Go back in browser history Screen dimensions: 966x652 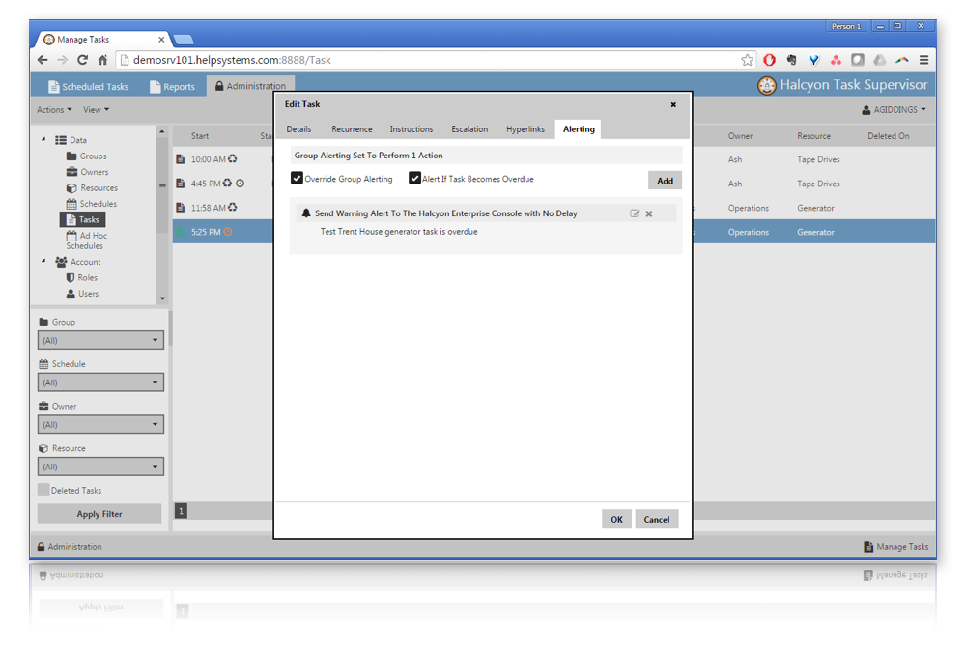tap(43, 60)
